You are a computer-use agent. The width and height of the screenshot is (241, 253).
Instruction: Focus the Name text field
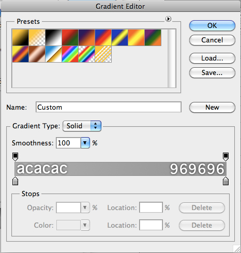point(109,107)
